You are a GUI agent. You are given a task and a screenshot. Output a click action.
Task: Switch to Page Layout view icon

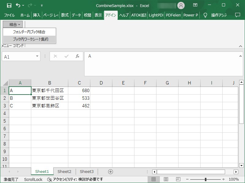tap(166, 179)
